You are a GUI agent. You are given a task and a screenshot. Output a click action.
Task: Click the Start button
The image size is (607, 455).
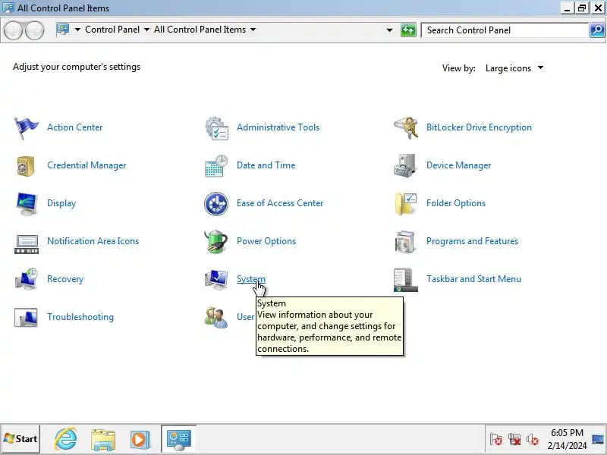point(20,439)
